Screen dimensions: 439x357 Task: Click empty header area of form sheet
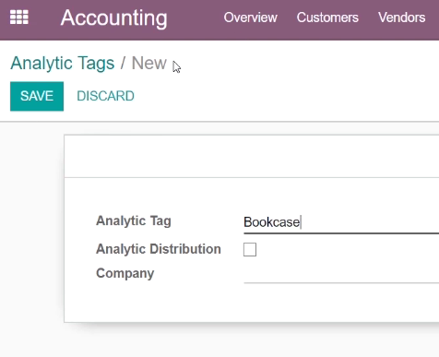[252, 156]
